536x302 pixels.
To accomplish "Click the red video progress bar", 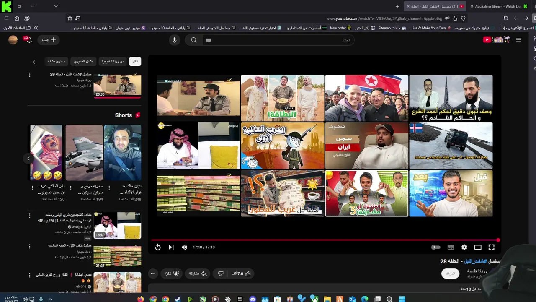I will pos(325,240).
